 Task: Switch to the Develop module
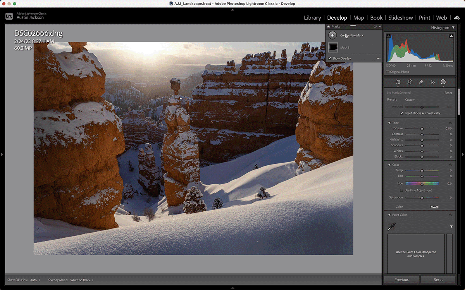click(x=337, y=18)
